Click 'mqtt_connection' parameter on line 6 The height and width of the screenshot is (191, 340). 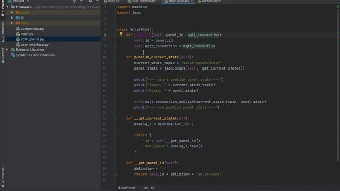pyautogui.click(x=203, y=35)
